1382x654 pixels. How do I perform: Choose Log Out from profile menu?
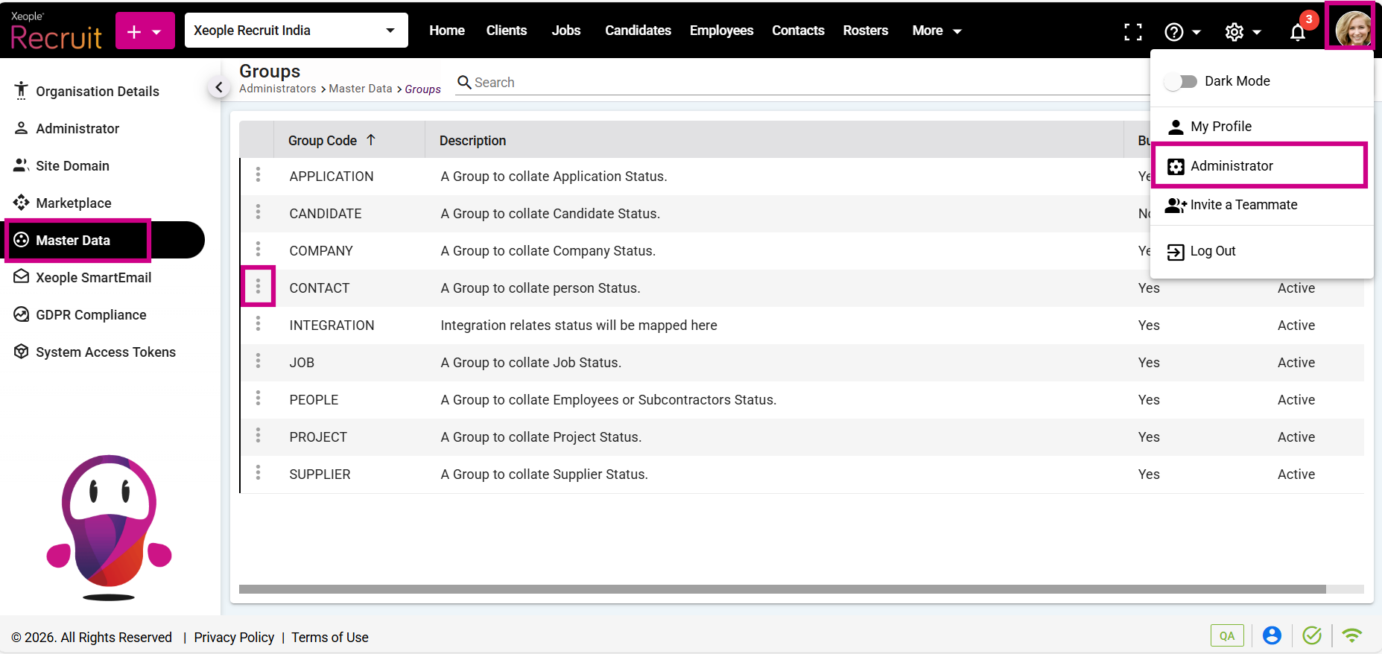pyautogui.click(x=1212, y=251)
